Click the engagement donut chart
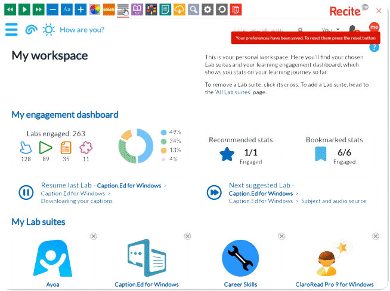Viewport: 390px width, 291px height. [x=135, y=146]
